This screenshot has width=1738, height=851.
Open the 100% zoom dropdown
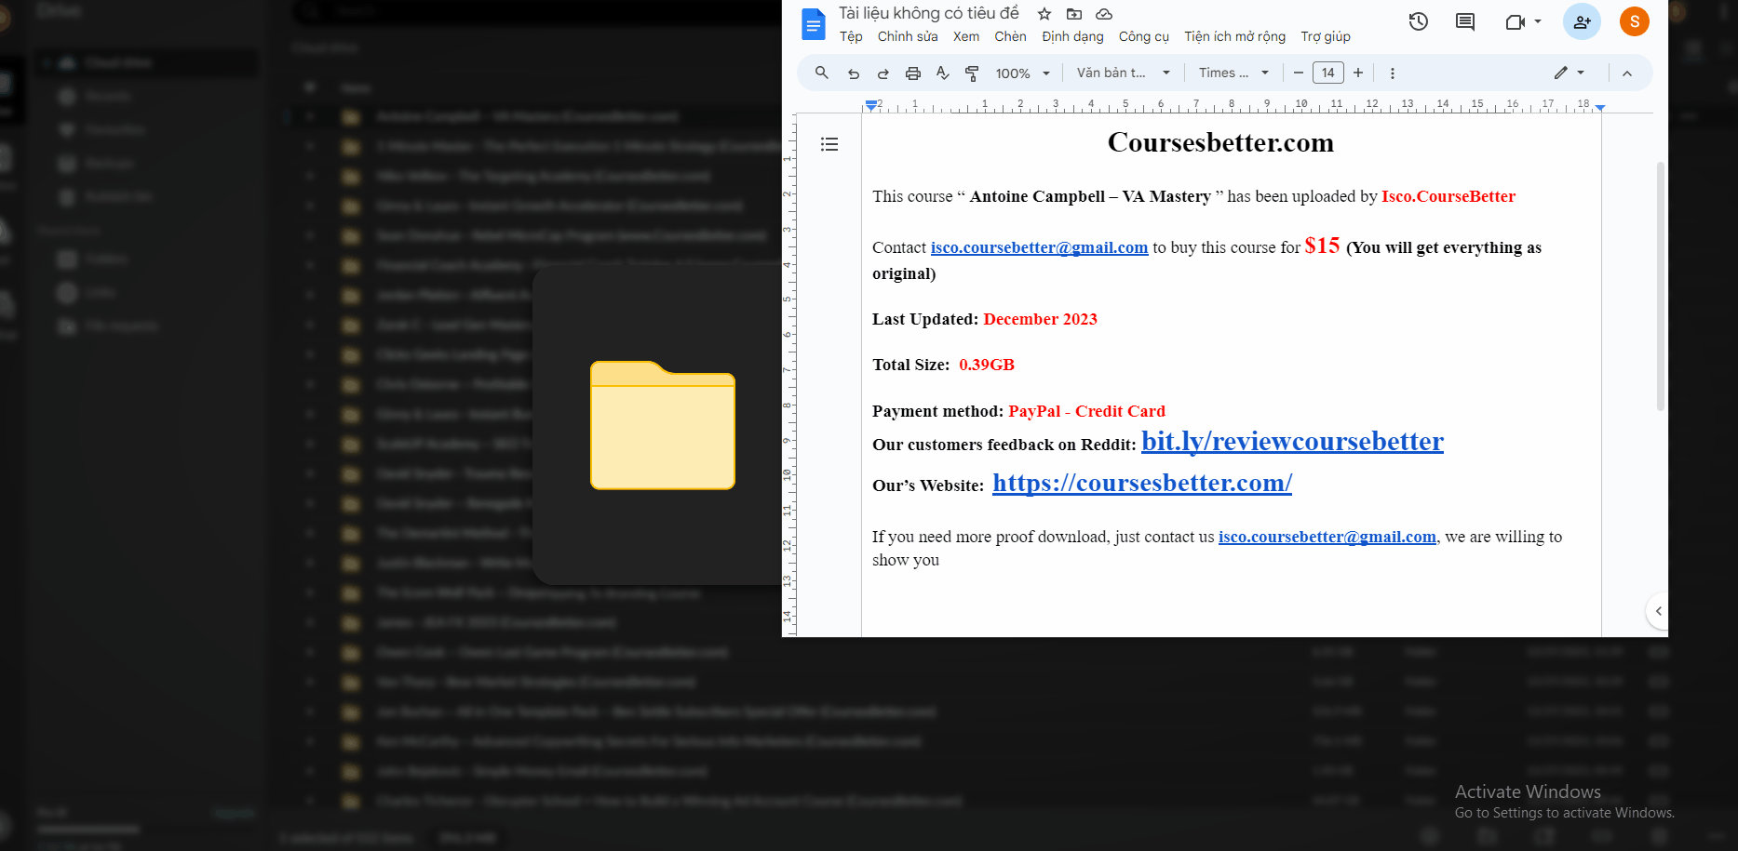point(1023,73)
